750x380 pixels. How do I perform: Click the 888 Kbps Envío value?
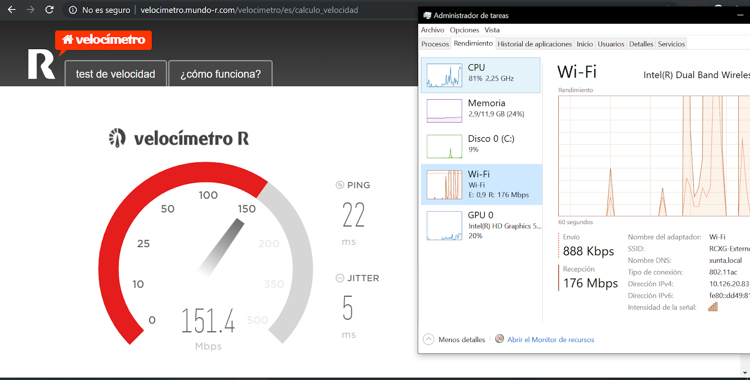pyautogui.click(x=588, y=251)
